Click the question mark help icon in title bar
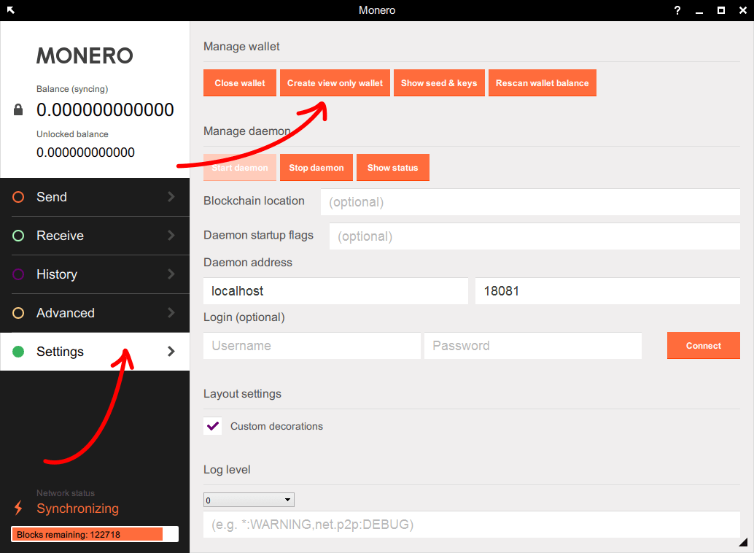The width and height of the screenshot is (754, 553). click(677, 10)
